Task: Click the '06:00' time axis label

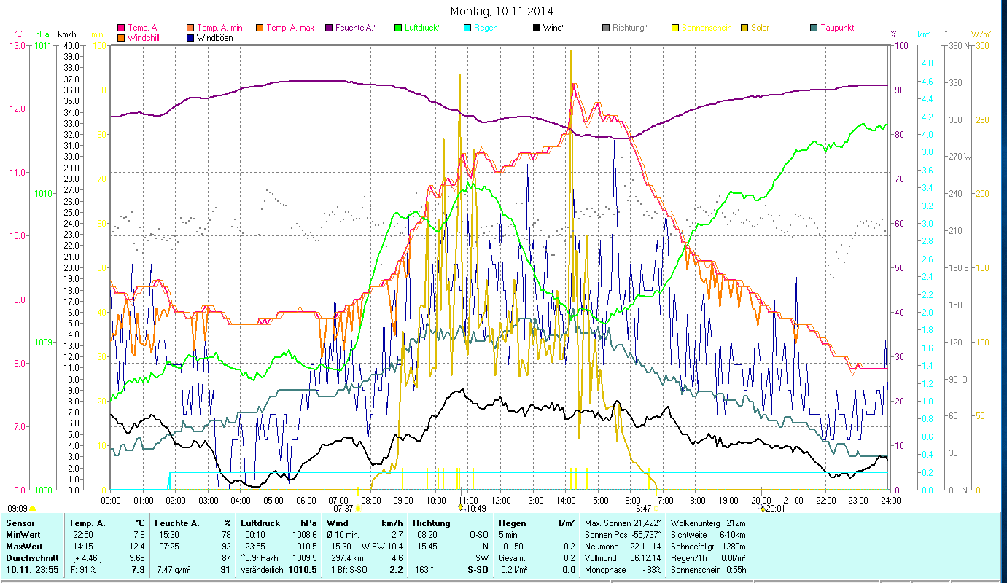Action: pyautogui.click(x=306, y=500)
